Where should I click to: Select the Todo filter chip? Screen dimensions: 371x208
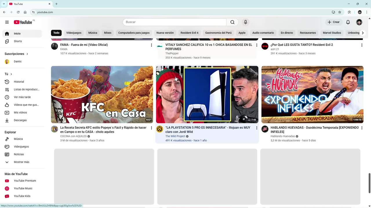[56, 33]
